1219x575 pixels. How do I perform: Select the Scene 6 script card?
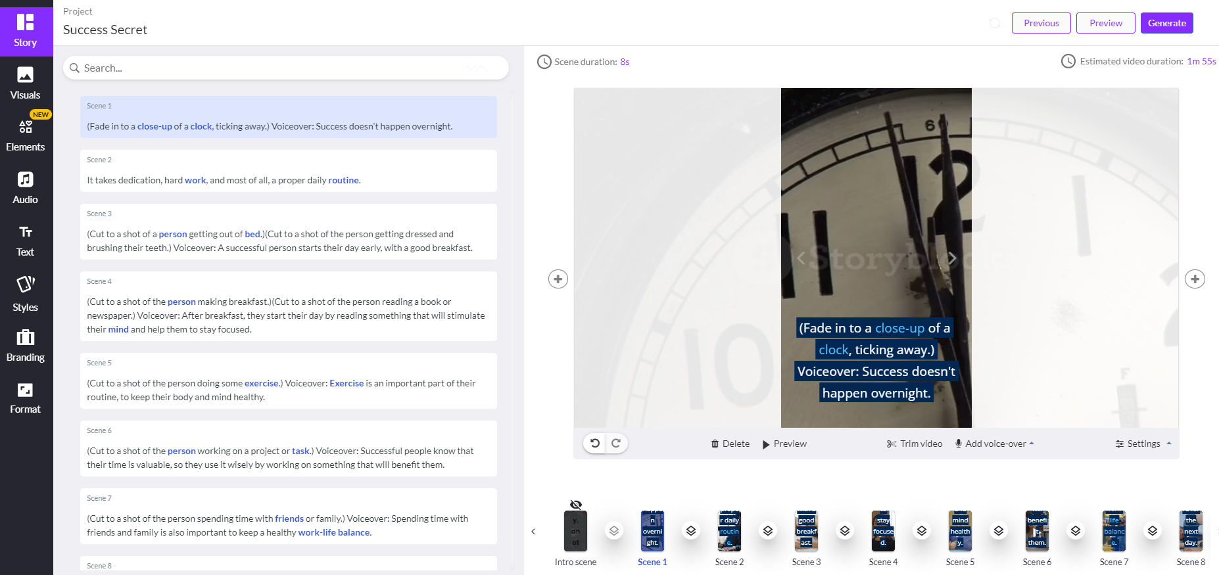point(289,449)
